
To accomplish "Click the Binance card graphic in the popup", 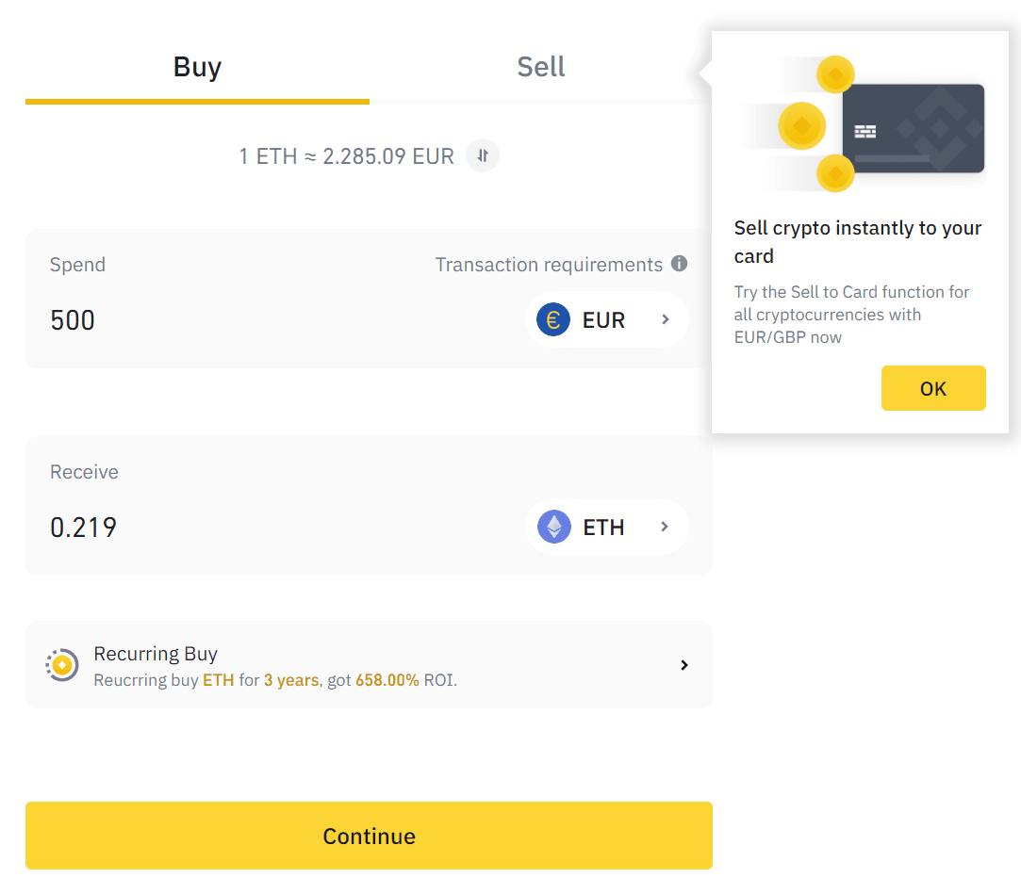I will coord(914,130).
